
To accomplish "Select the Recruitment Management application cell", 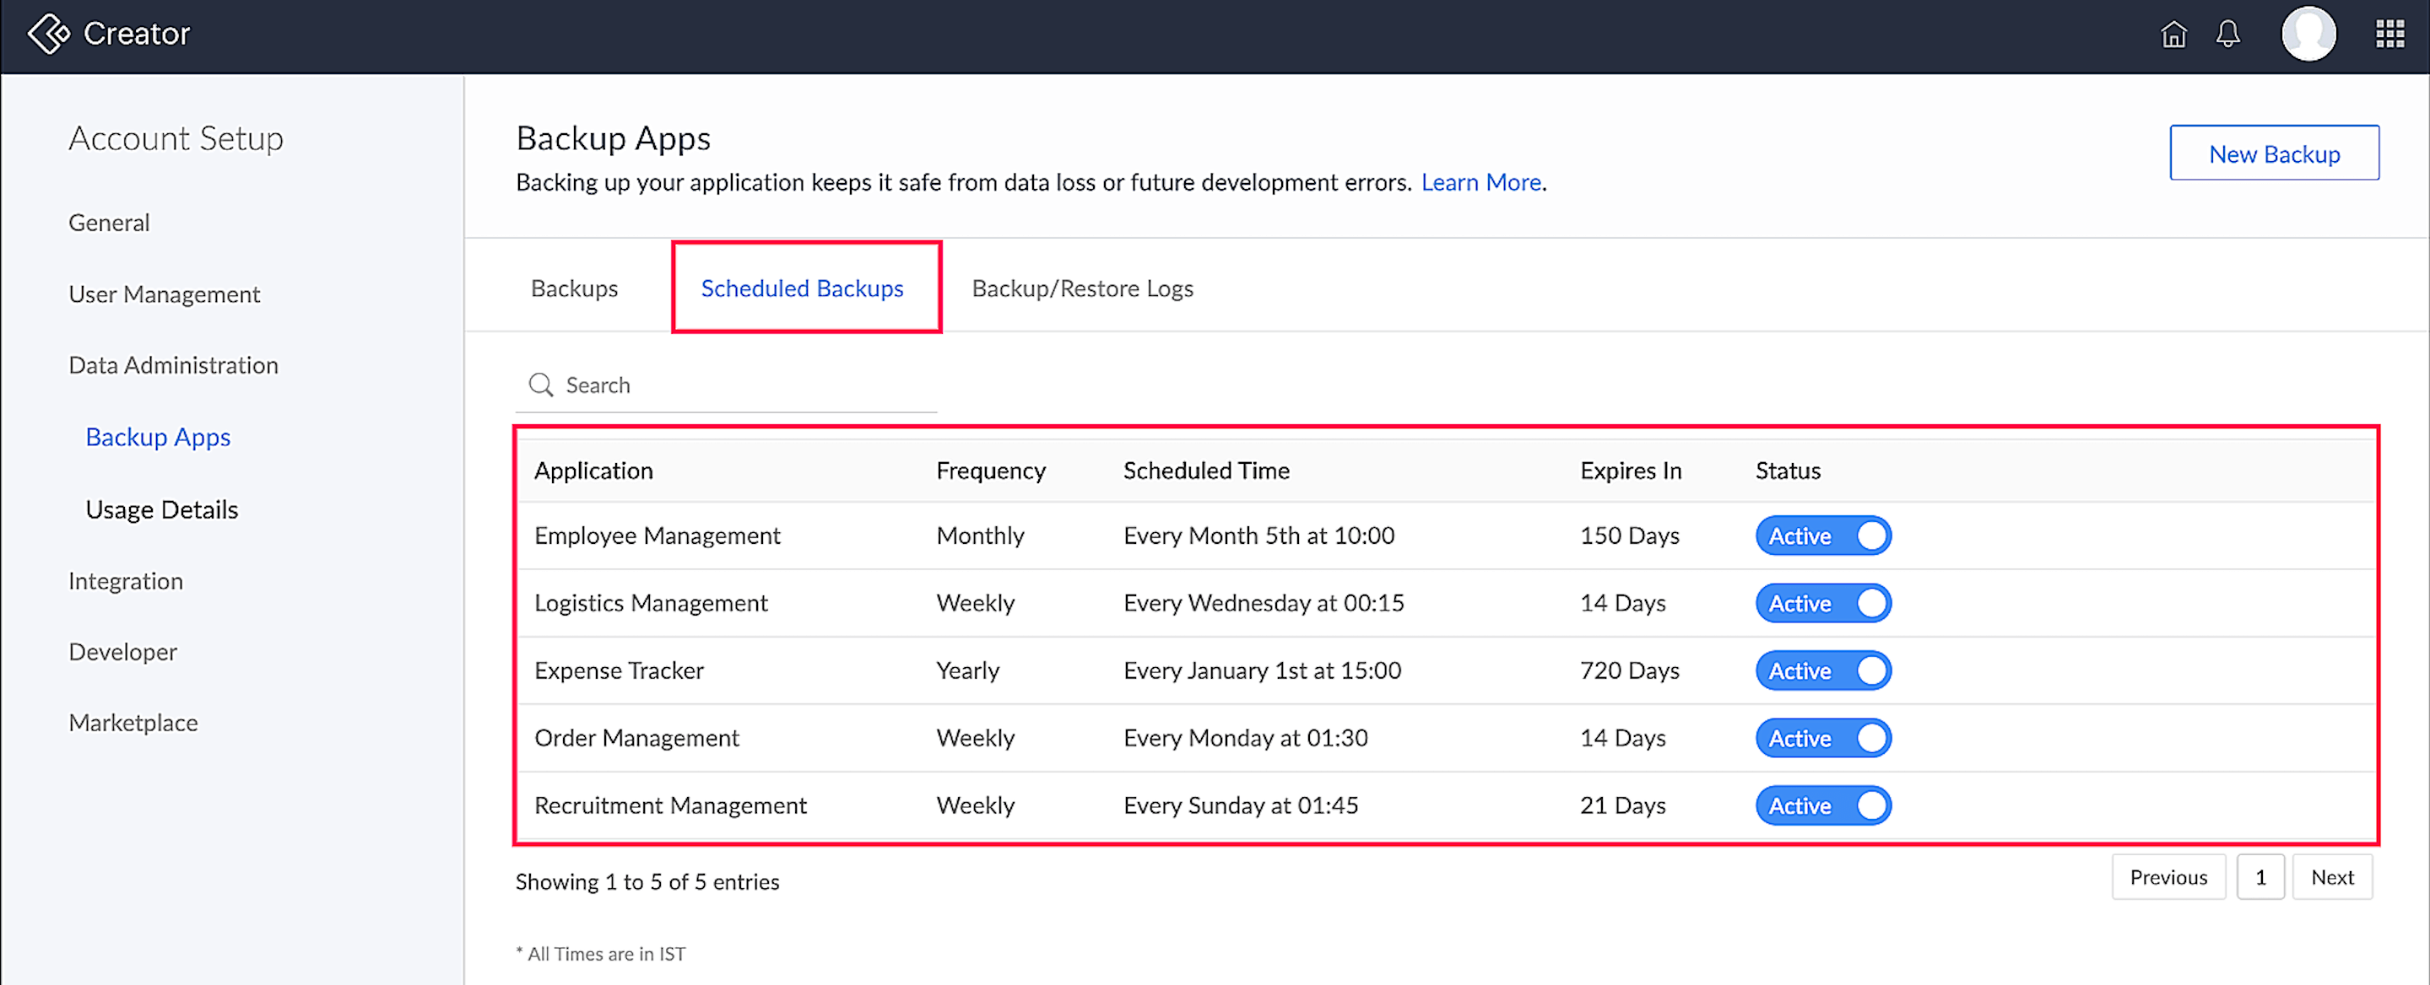I will pyautogui.click(x=670, y=805).
